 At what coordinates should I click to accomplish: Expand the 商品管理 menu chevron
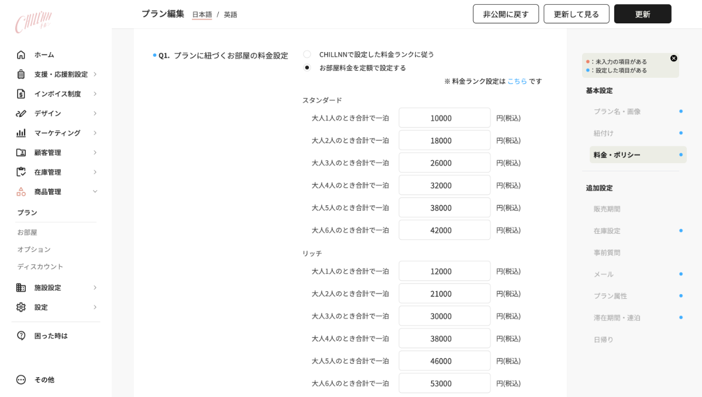(x=95, y=191)
